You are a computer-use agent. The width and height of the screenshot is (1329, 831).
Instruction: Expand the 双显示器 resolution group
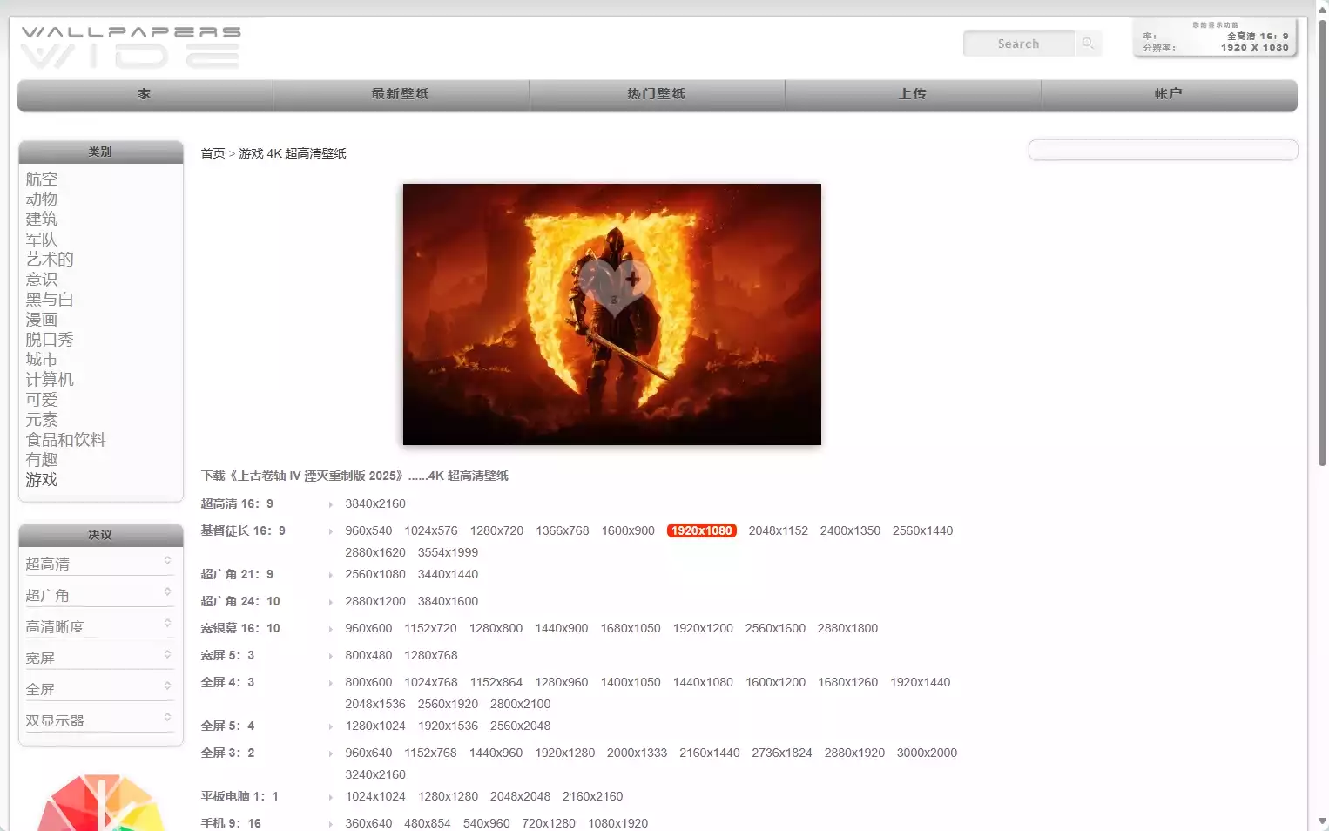tap(100, 720)
